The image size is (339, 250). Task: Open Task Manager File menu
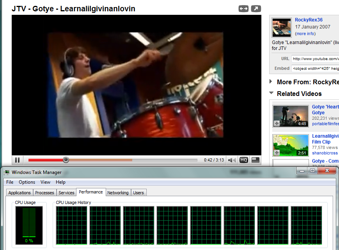(10, 182)
